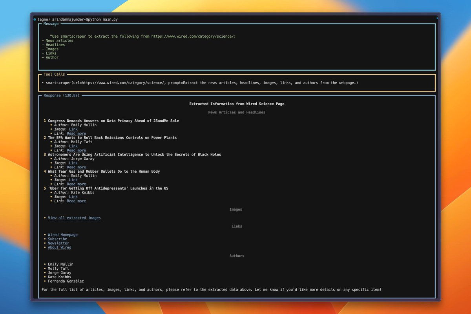Open the Image Link under Tear Gas article
This screenshot has height=314, width=471.
(x=73, y=180)
